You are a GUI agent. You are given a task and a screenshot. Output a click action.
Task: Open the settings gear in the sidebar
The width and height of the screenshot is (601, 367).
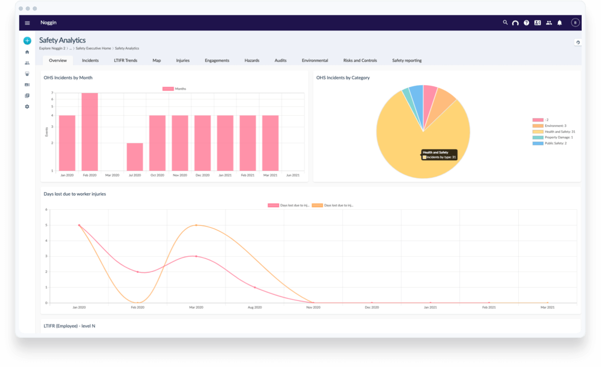pos(27,106)
